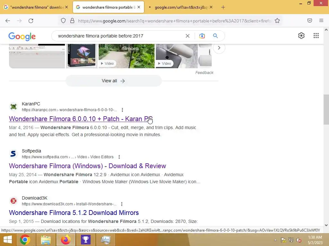Screen dimensions: 329x246
Task: Send Feedback on video results
Action: click(204, 73)
